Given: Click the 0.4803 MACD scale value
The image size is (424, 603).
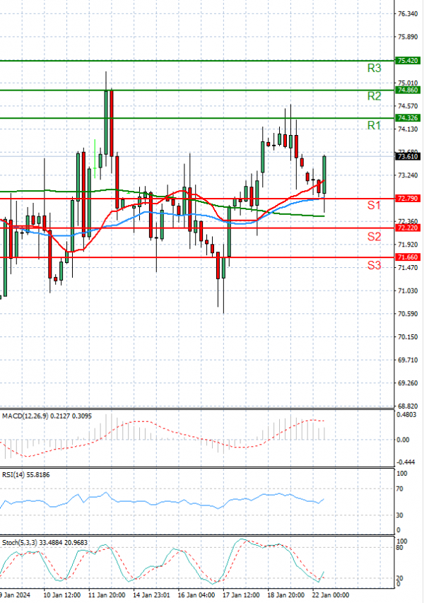Looking at the screenshot, I should (406, 415).
